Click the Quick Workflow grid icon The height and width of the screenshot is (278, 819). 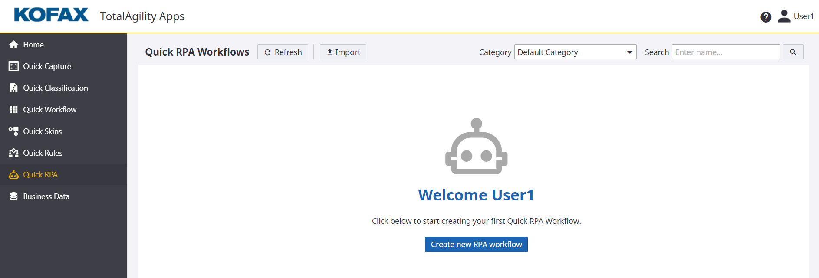[x=14, y=110]
